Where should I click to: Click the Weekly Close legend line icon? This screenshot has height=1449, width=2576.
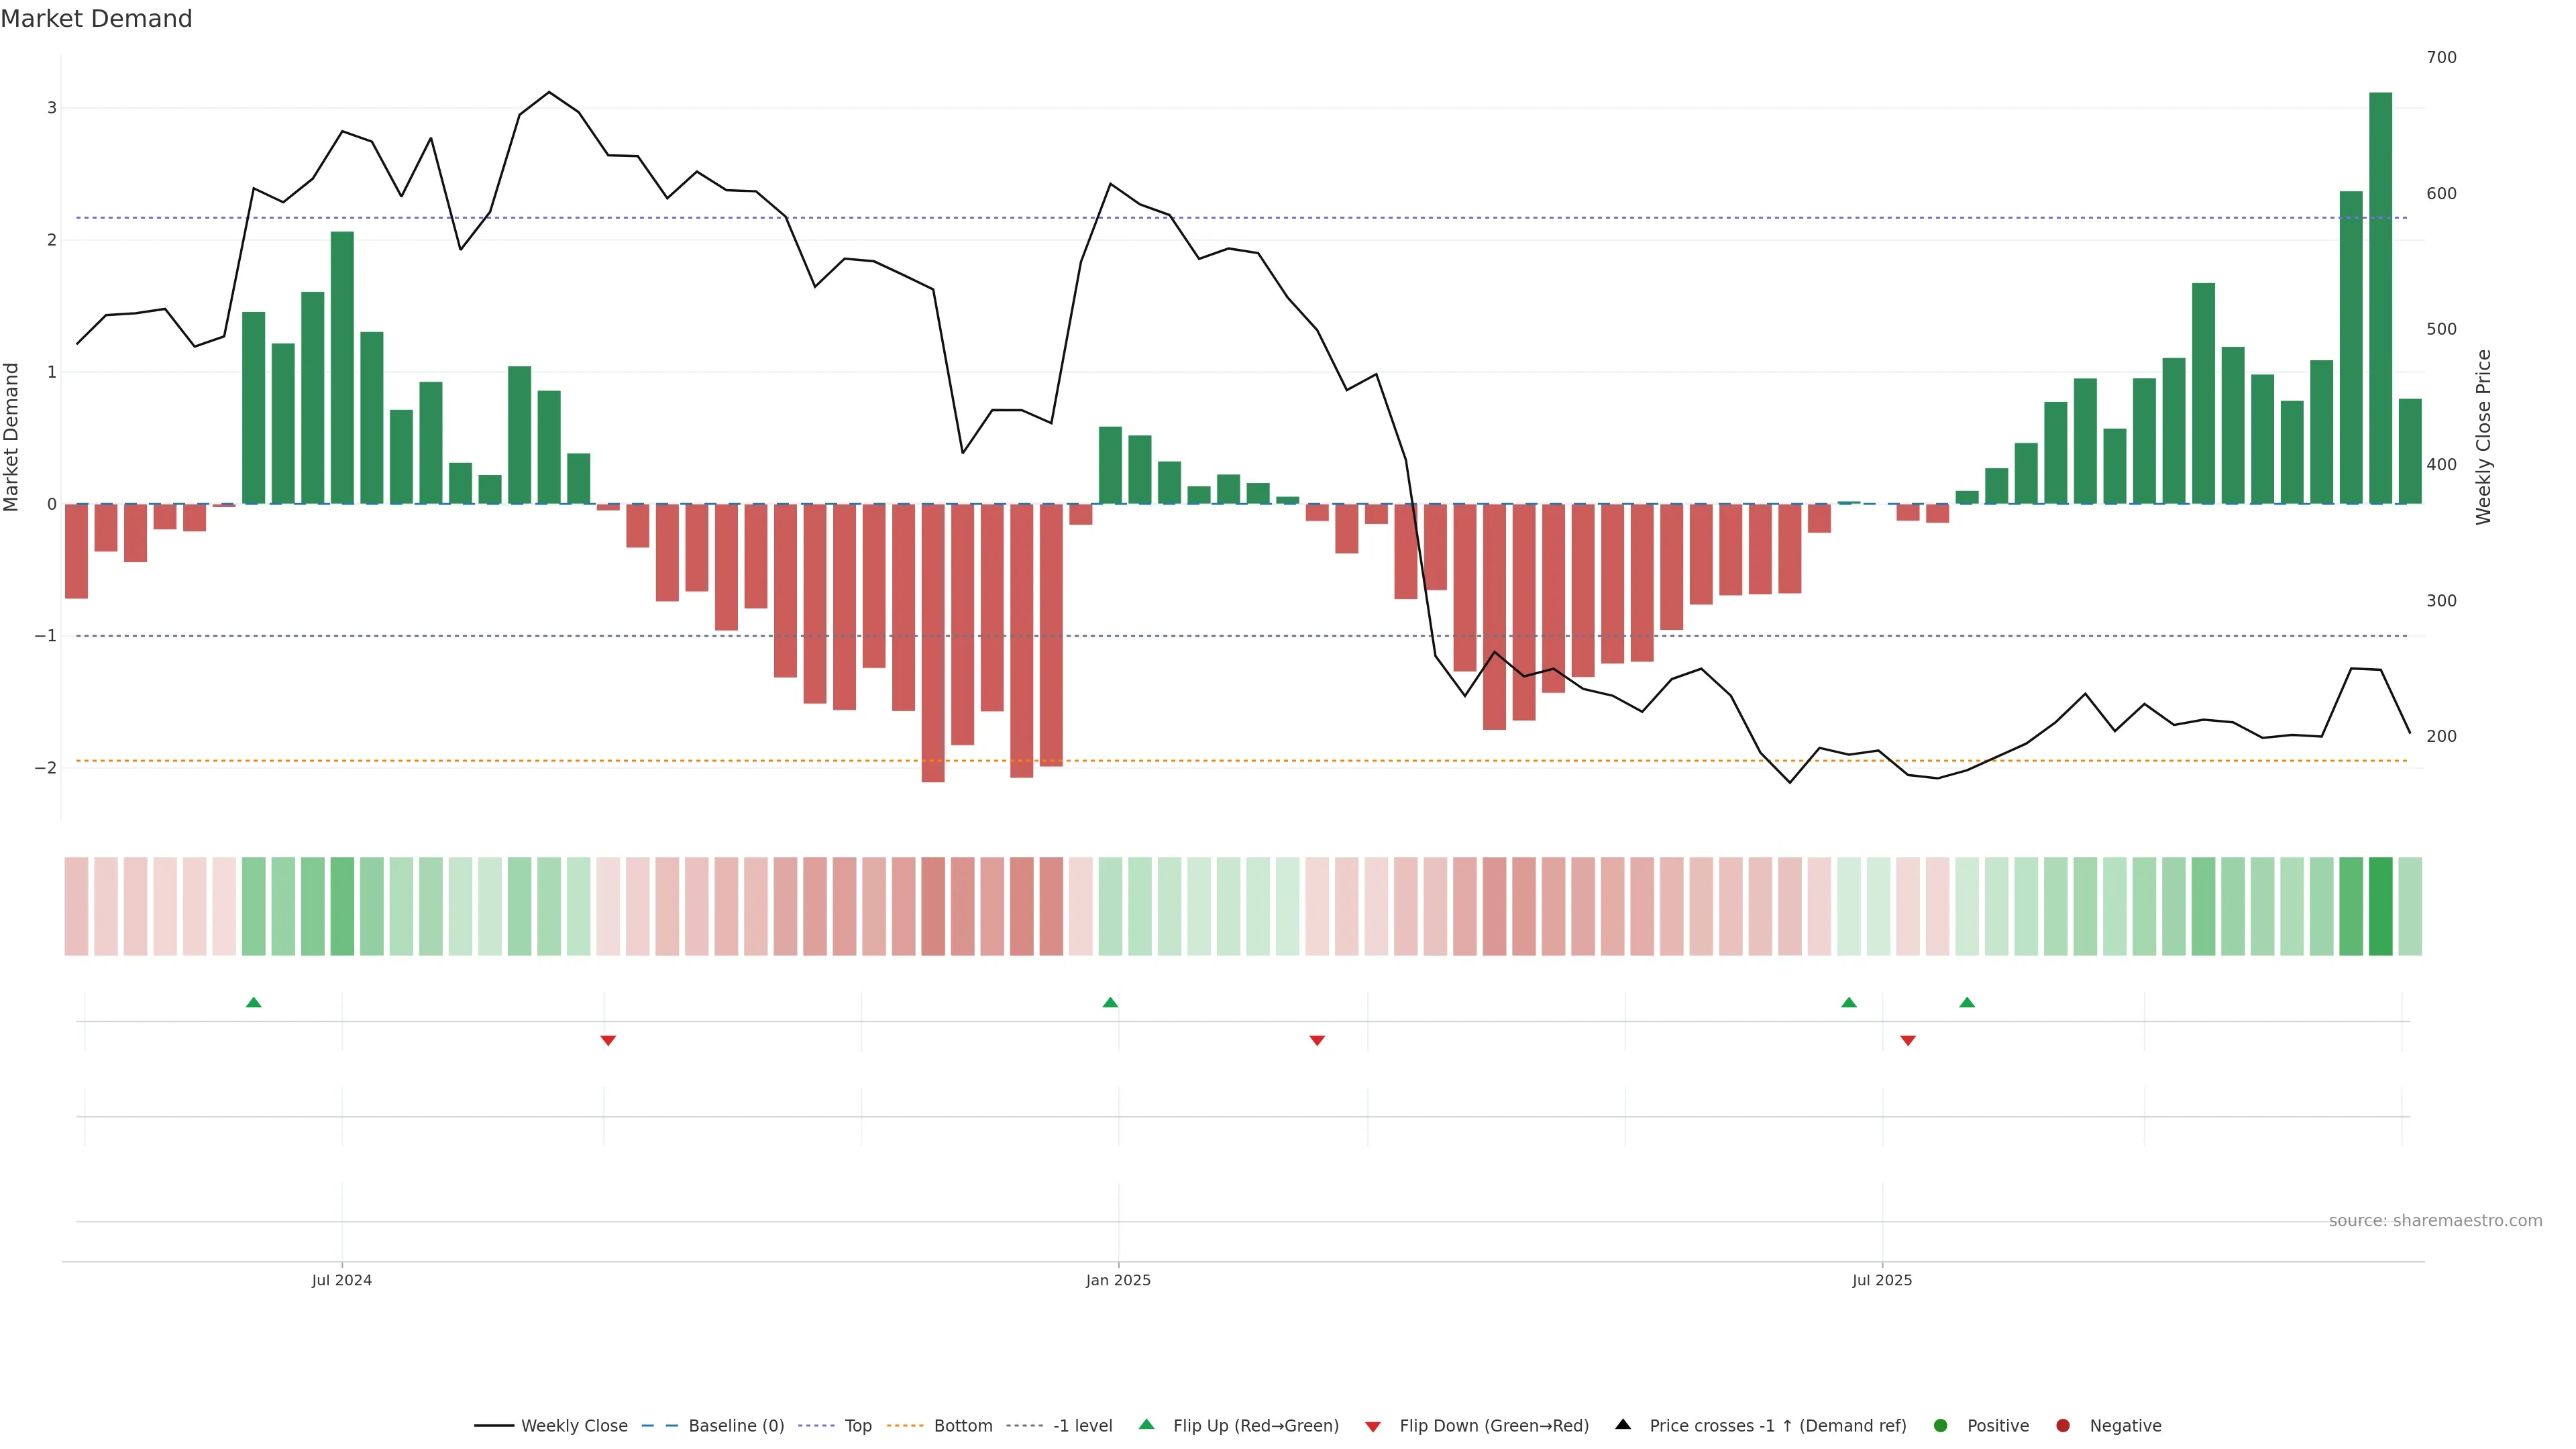click(x=494, y=1426)
